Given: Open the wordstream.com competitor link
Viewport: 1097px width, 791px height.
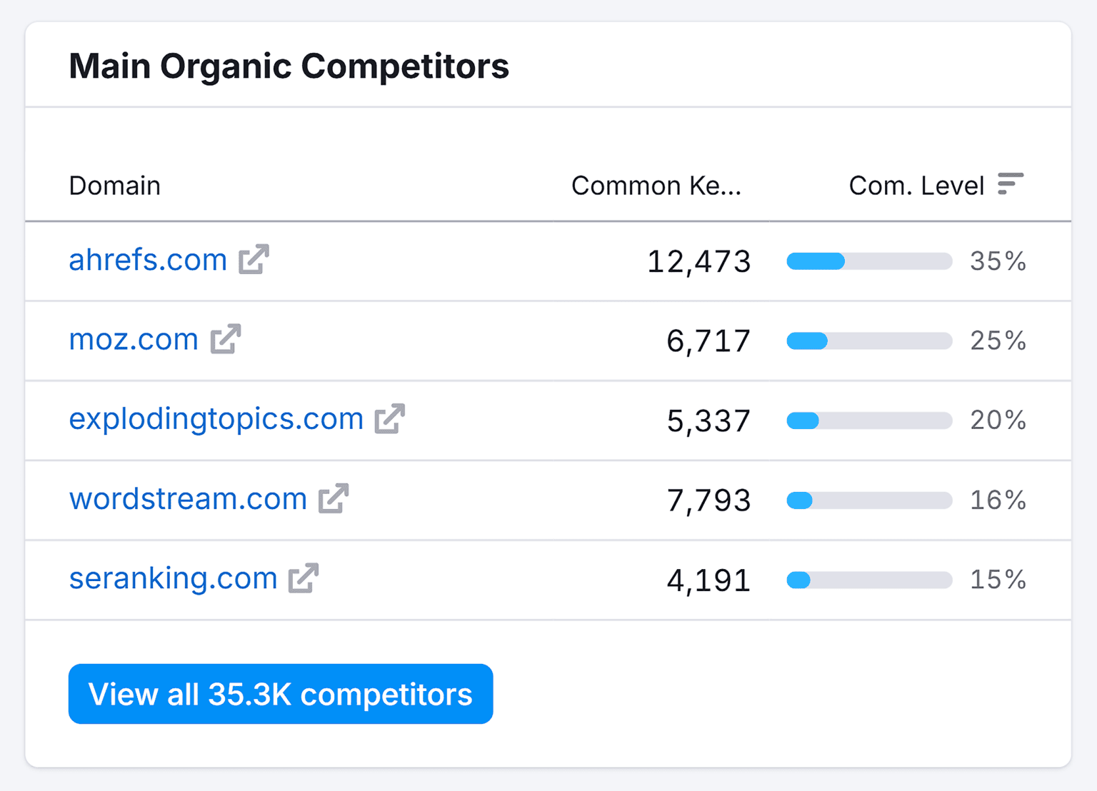Looking at the screenshot, I should click(188, 499).
